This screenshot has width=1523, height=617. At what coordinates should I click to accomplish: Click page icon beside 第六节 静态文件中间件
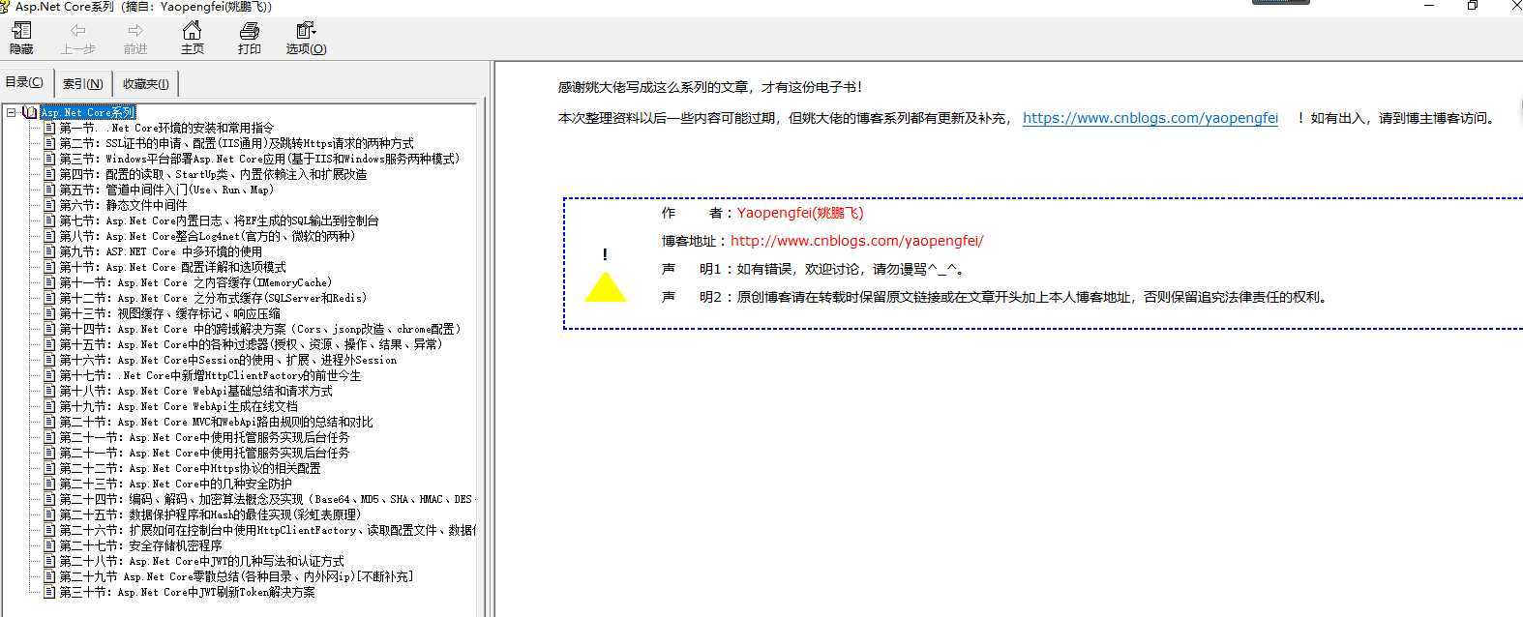[49, 205]
